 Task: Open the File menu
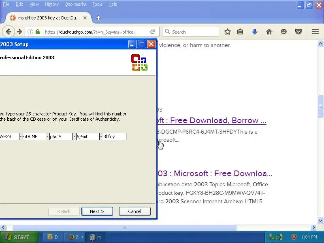6,4
